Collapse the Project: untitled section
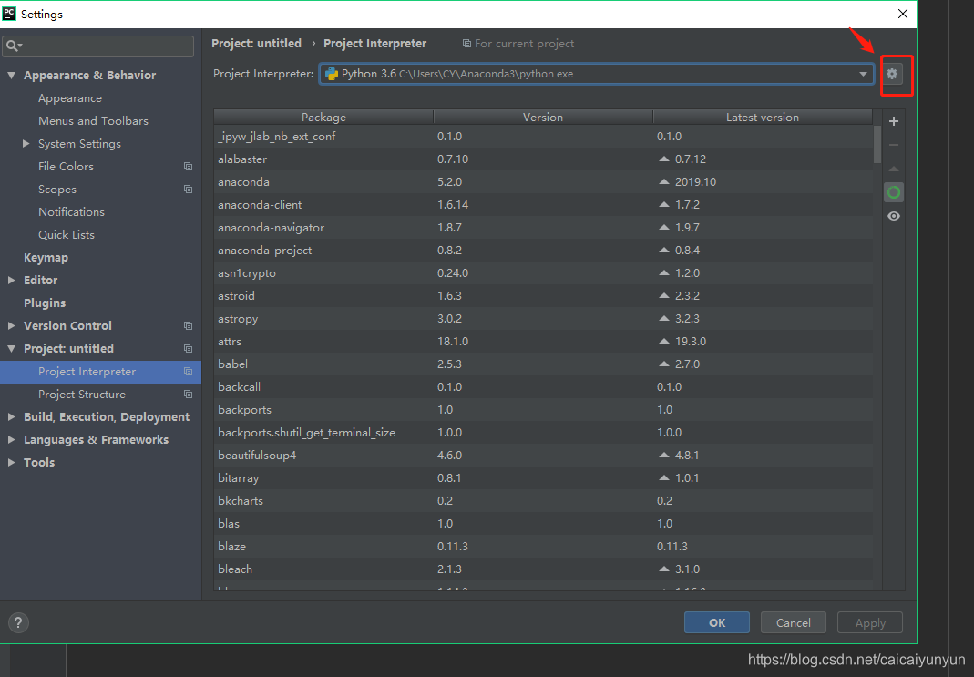974x677 pixels. 11,348
